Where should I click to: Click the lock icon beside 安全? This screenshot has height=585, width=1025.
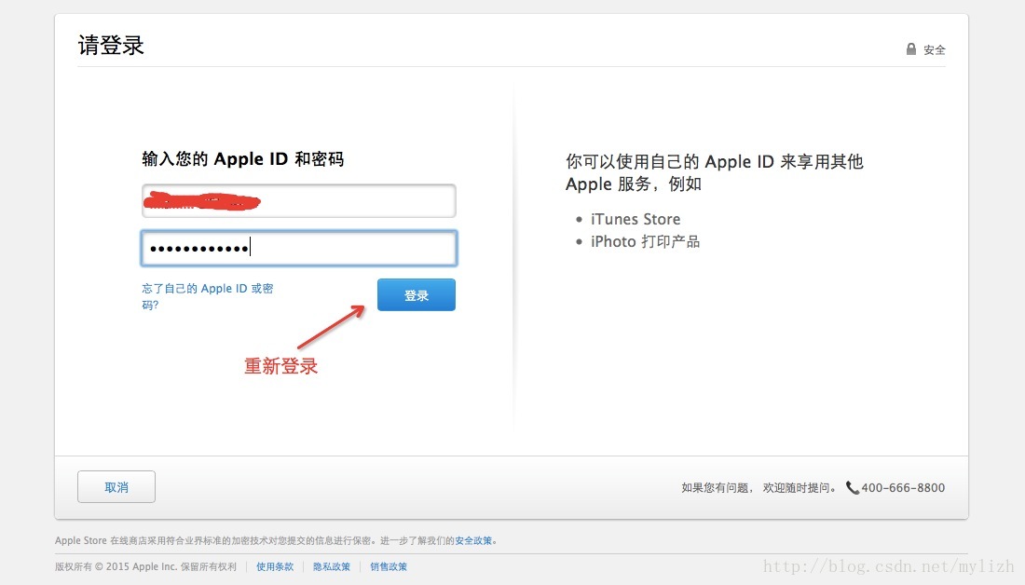coord(911,49)
